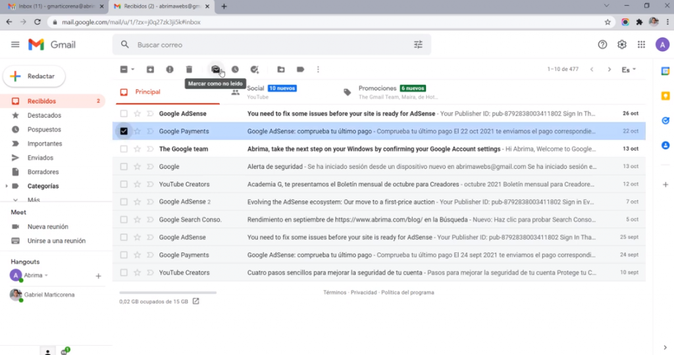This screenshot has height=355, width=674.
Task: Reload the browser page
Action: point(38,22)
